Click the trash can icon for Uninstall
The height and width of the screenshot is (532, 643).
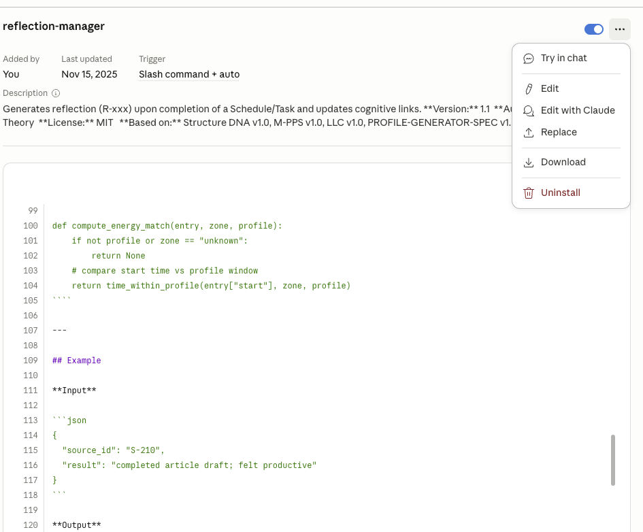tap(528, 193)
